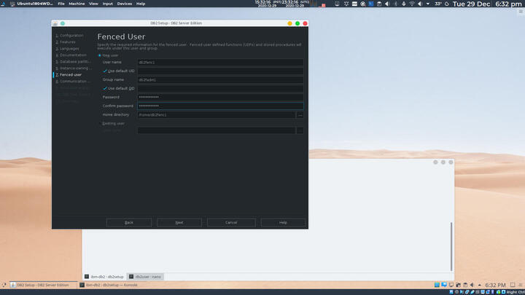The width and height of the screenshot is (525, 295).
Task: Switch to the db2user : nano Konsole tab
Action: [x=145, y=277]
